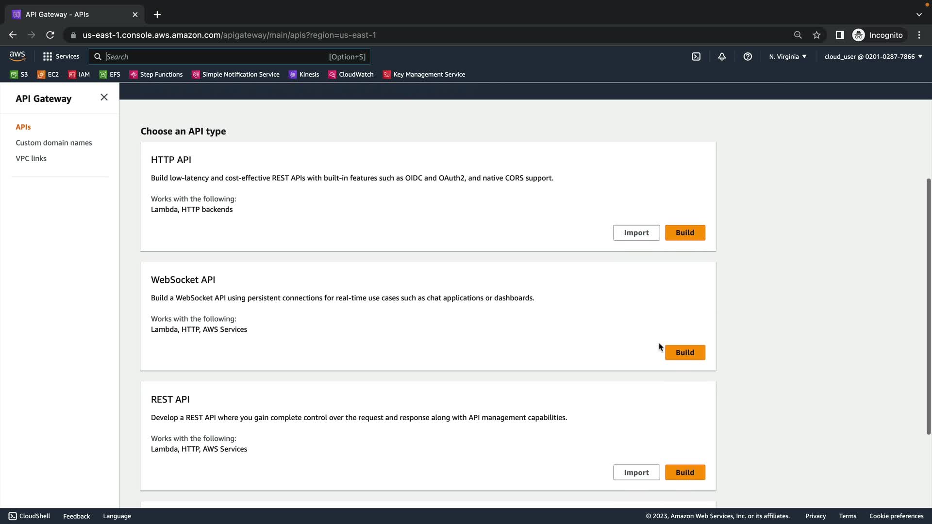Open the CloudWatch favorite shortcut
932x524 pixels.
point(351,74)
